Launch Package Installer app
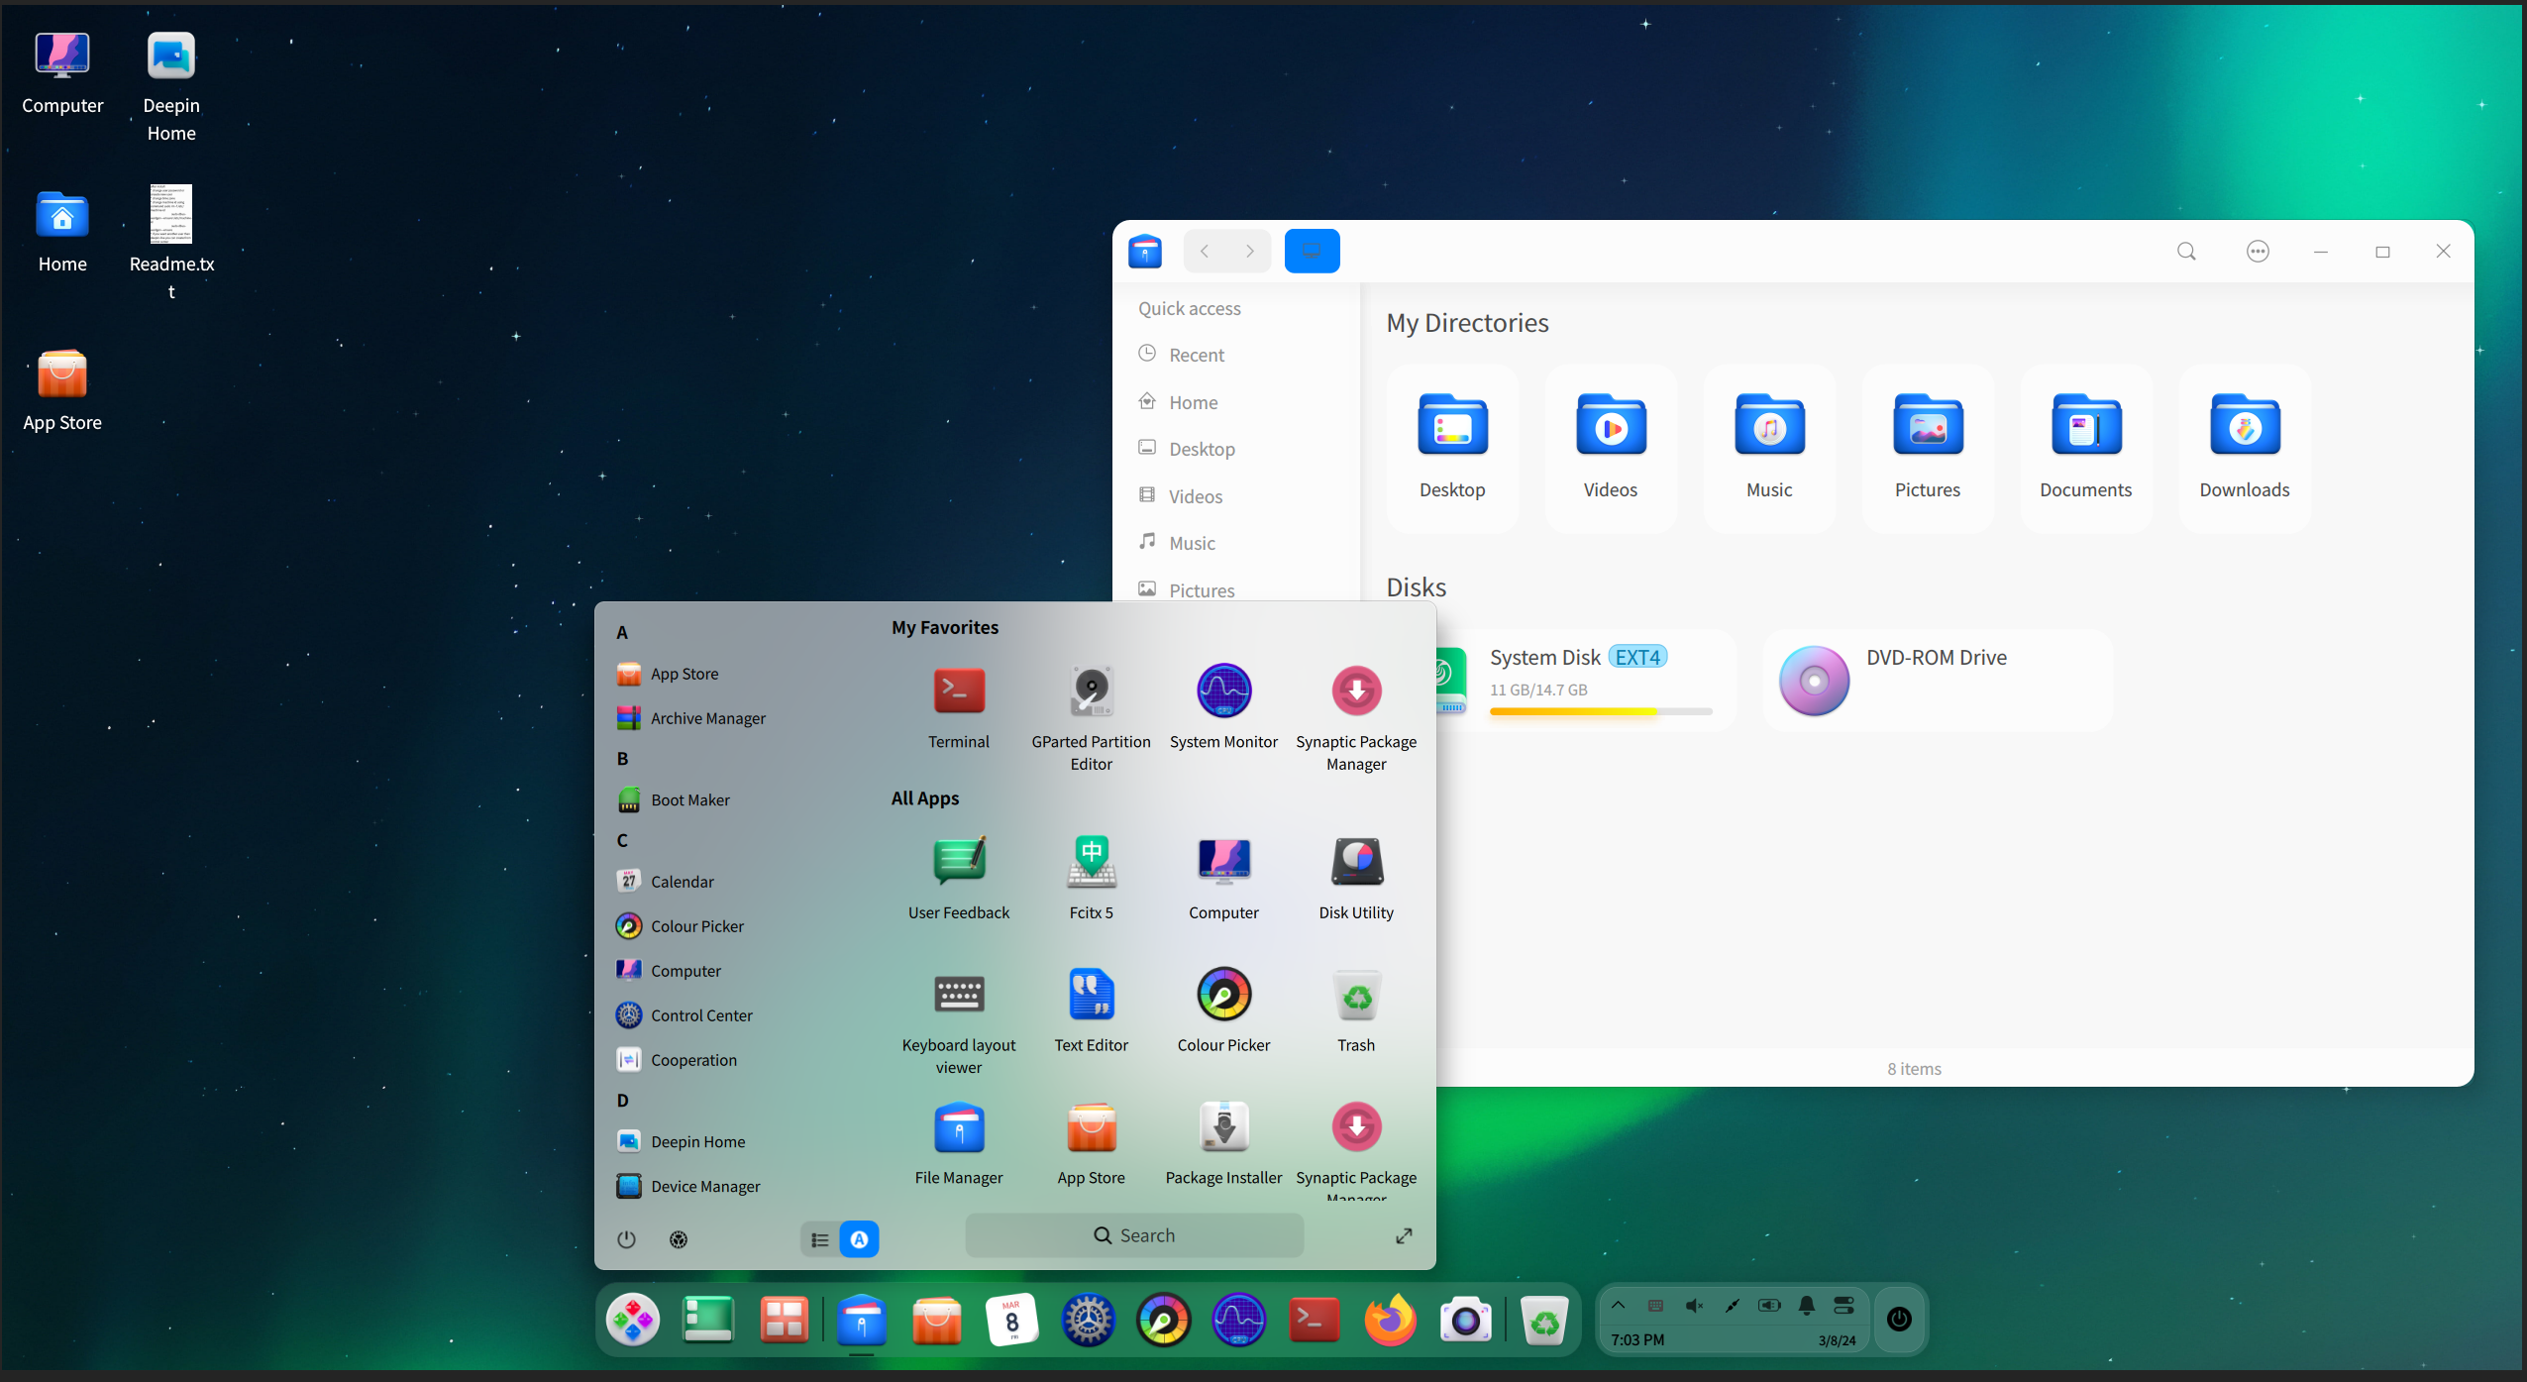2527x1382 pixels. click(x=1223, y=1127)
